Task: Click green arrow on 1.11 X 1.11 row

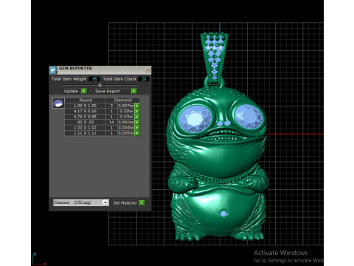Action: 137,133
